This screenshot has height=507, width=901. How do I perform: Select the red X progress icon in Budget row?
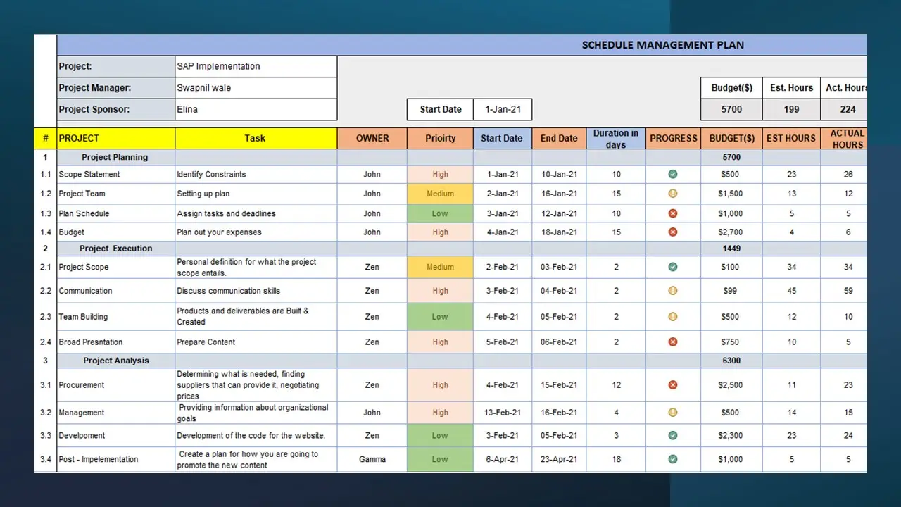click(x=673, y=232)
